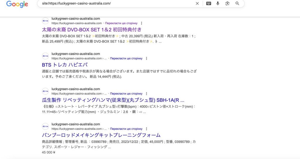Translate the BTS トレカ result page
300x159 pixels.
point(126,58)
